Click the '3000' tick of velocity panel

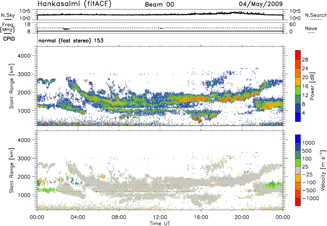(24, 158)
